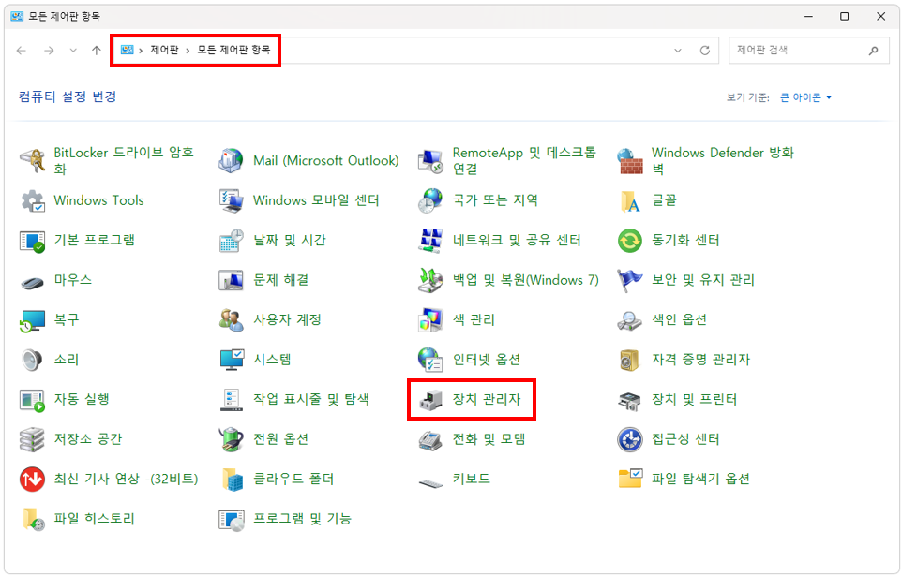
Task: Click the 제어판 breadcrumb in address bar
Action: click(164, 51)
